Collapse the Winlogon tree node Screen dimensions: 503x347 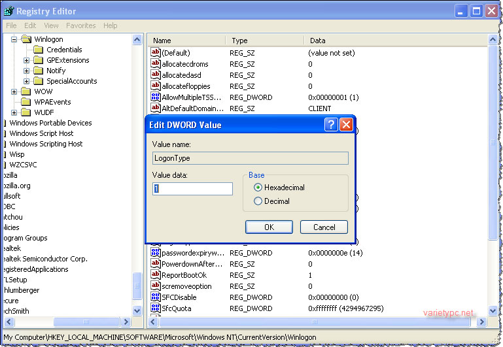point(14,39)
